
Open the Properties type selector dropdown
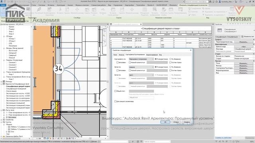pos(254,30)
